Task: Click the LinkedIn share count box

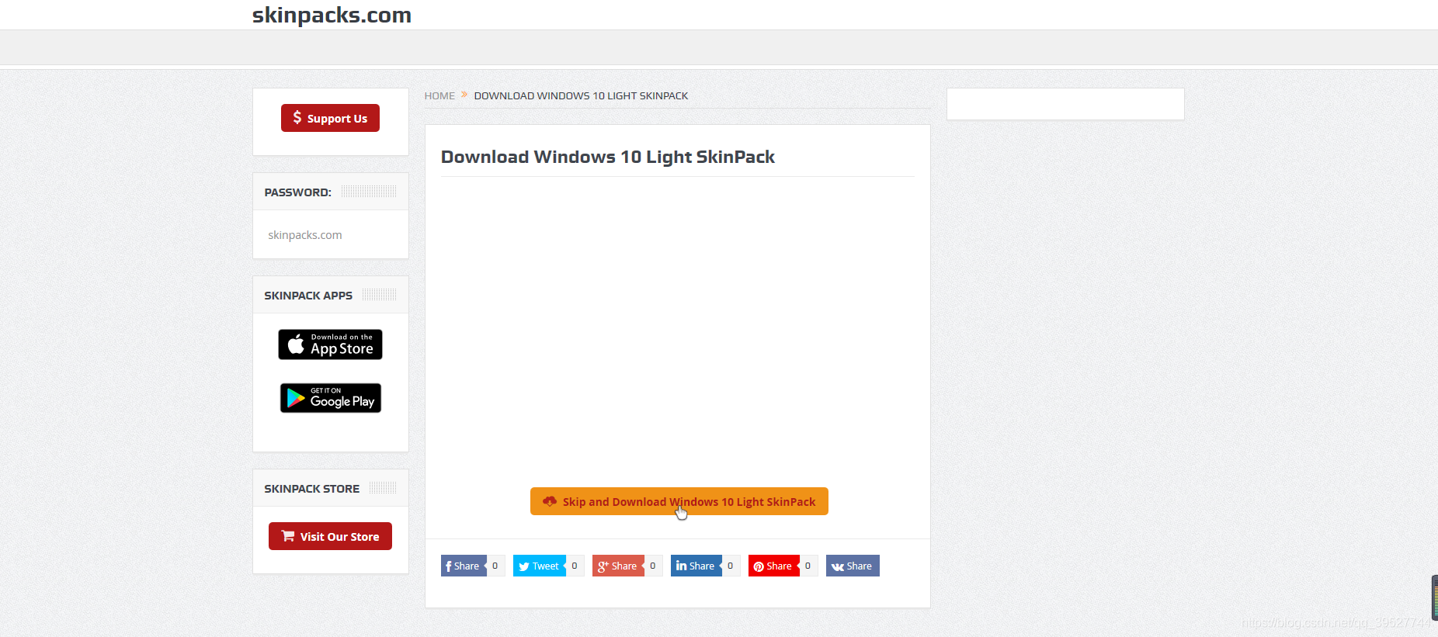Action: click(731, 566)
